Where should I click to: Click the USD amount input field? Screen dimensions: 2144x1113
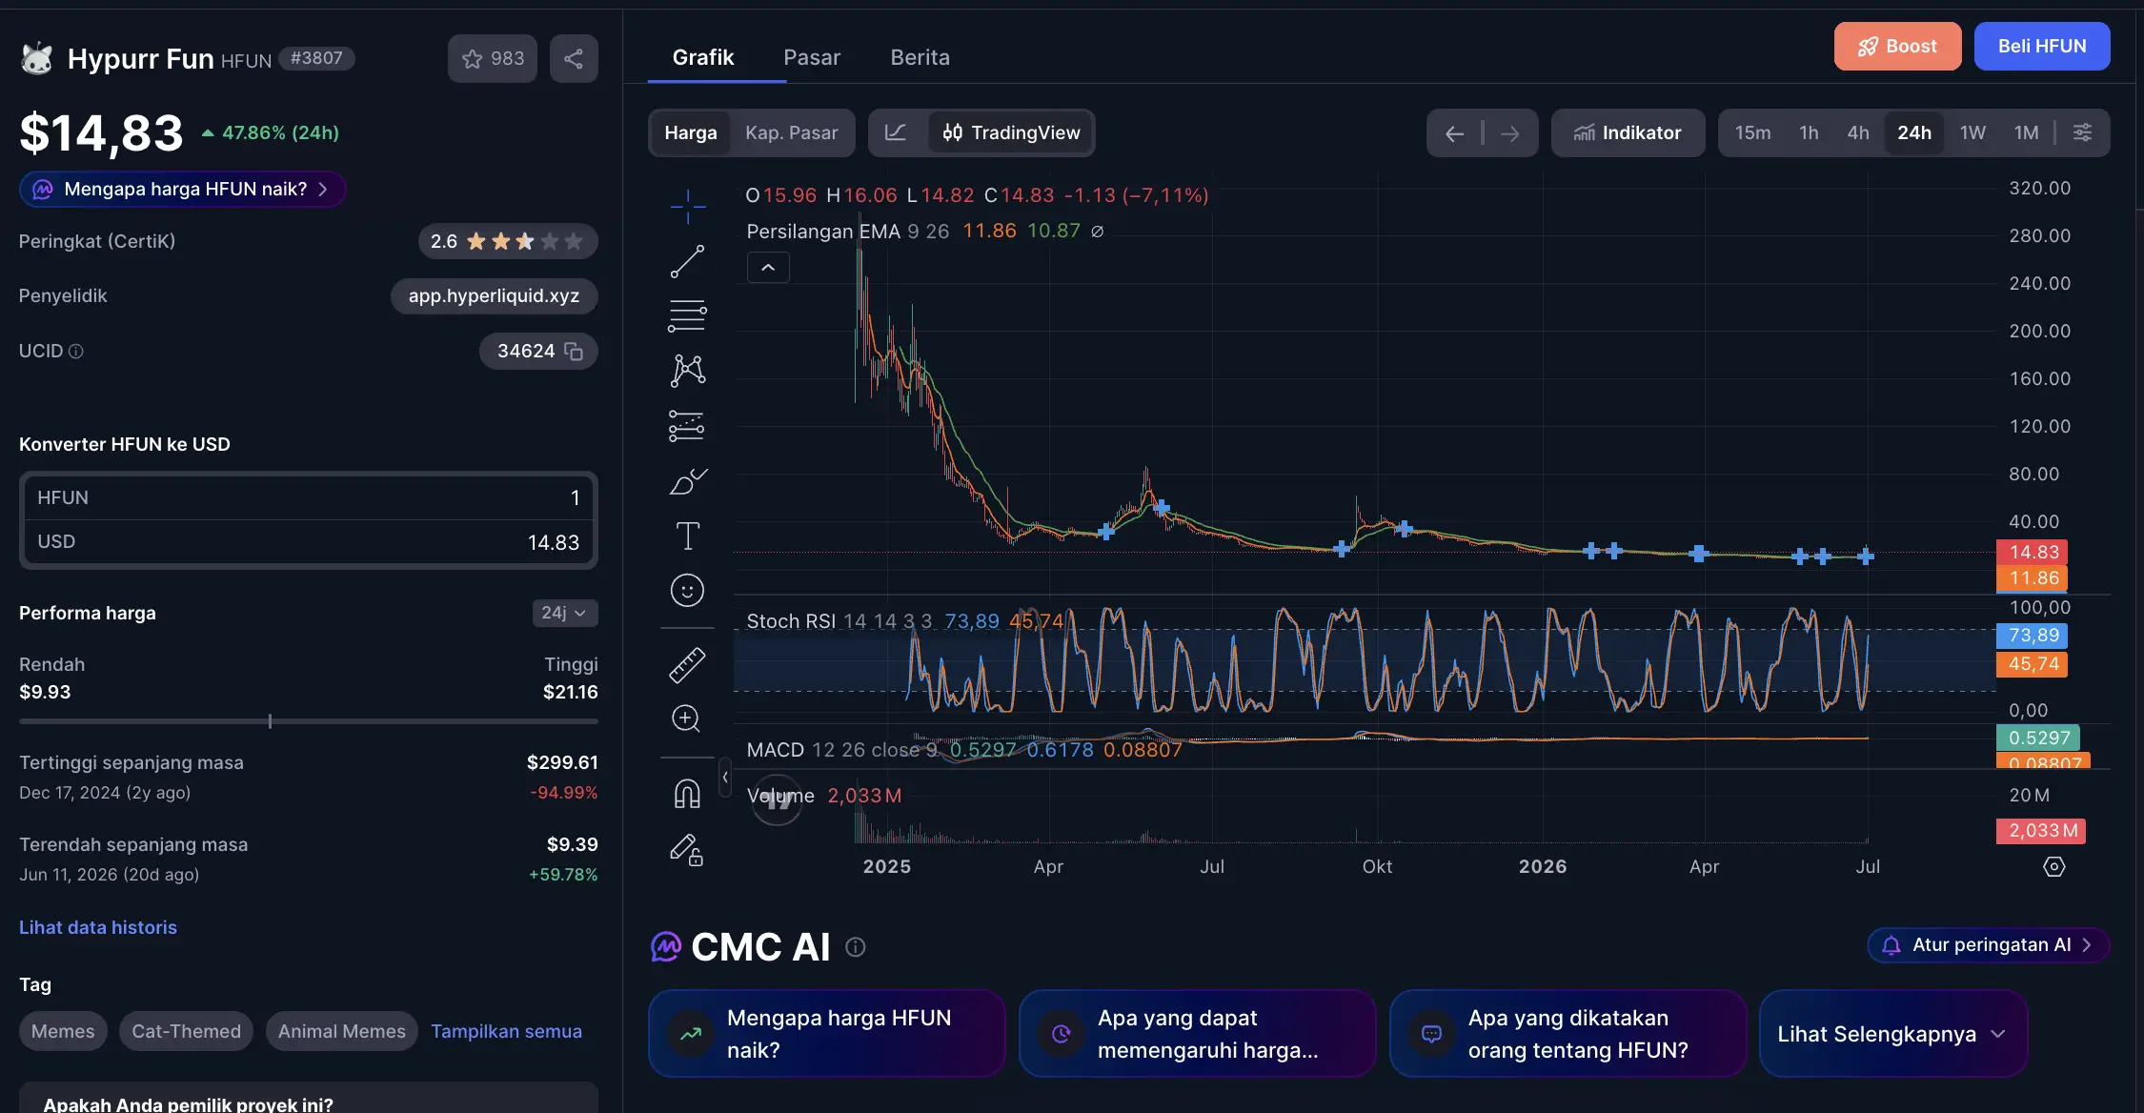coord(309,542)
